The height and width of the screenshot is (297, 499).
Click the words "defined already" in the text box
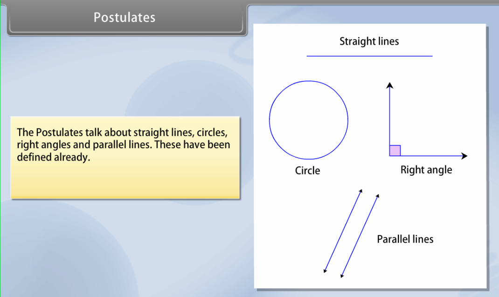click(x=53, y=157)
